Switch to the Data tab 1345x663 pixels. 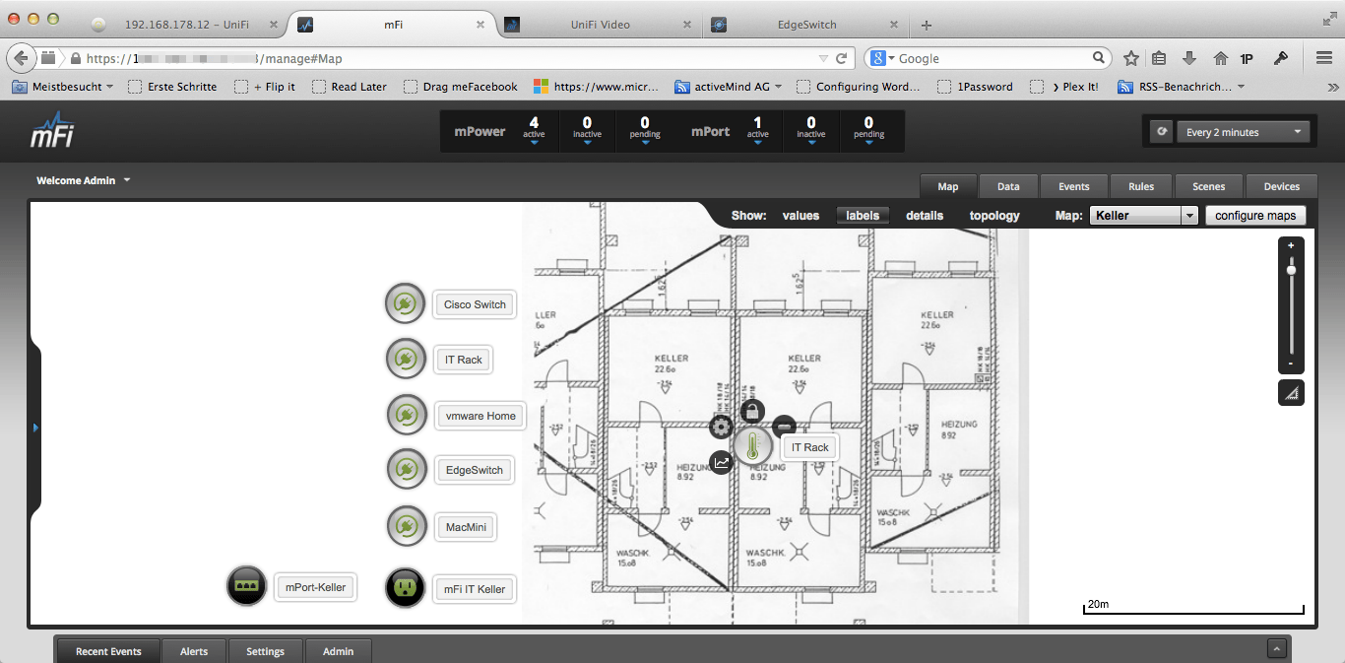(1008, 186)
